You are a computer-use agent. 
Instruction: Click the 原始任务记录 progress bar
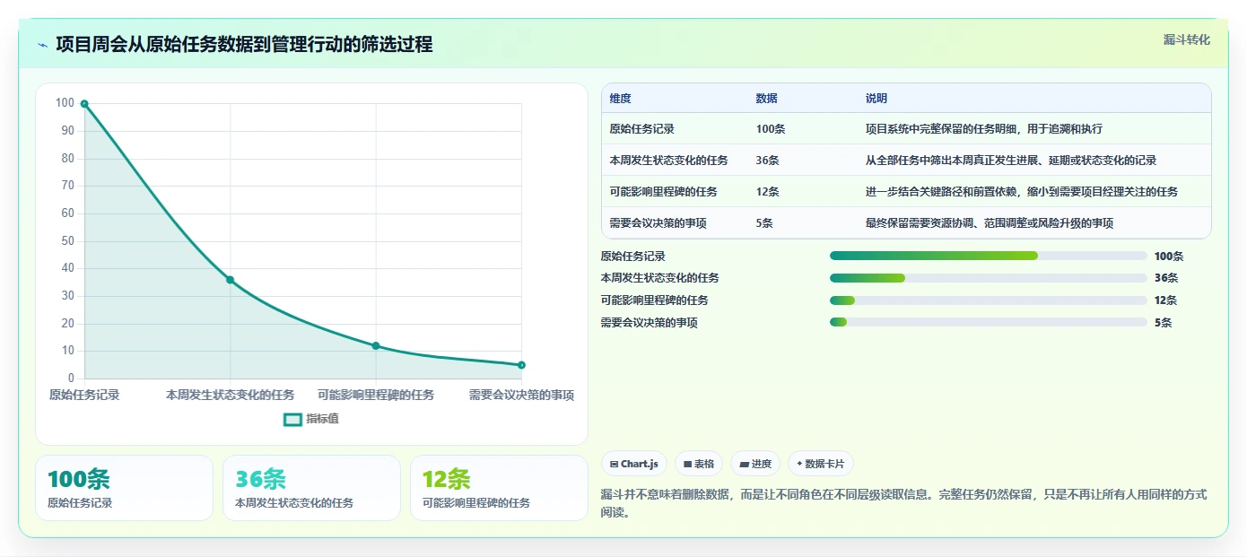point(988,257)
